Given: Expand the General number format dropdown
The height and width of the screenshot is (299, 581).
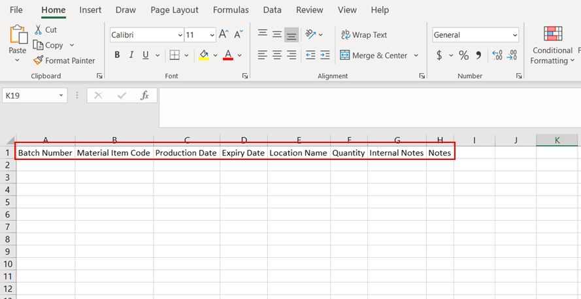Looking at the screenshot, I should (x=515, y=35).
